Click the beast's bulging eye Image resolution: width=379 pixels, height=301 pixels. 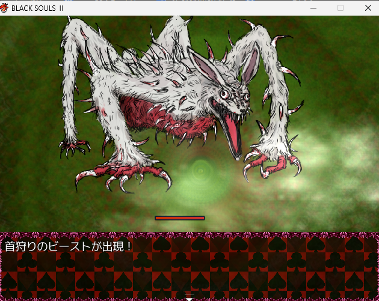pos(224,94)
